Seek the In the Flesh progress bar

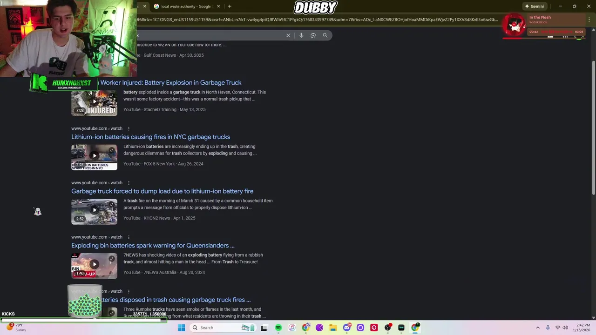(x=543, y=38)
